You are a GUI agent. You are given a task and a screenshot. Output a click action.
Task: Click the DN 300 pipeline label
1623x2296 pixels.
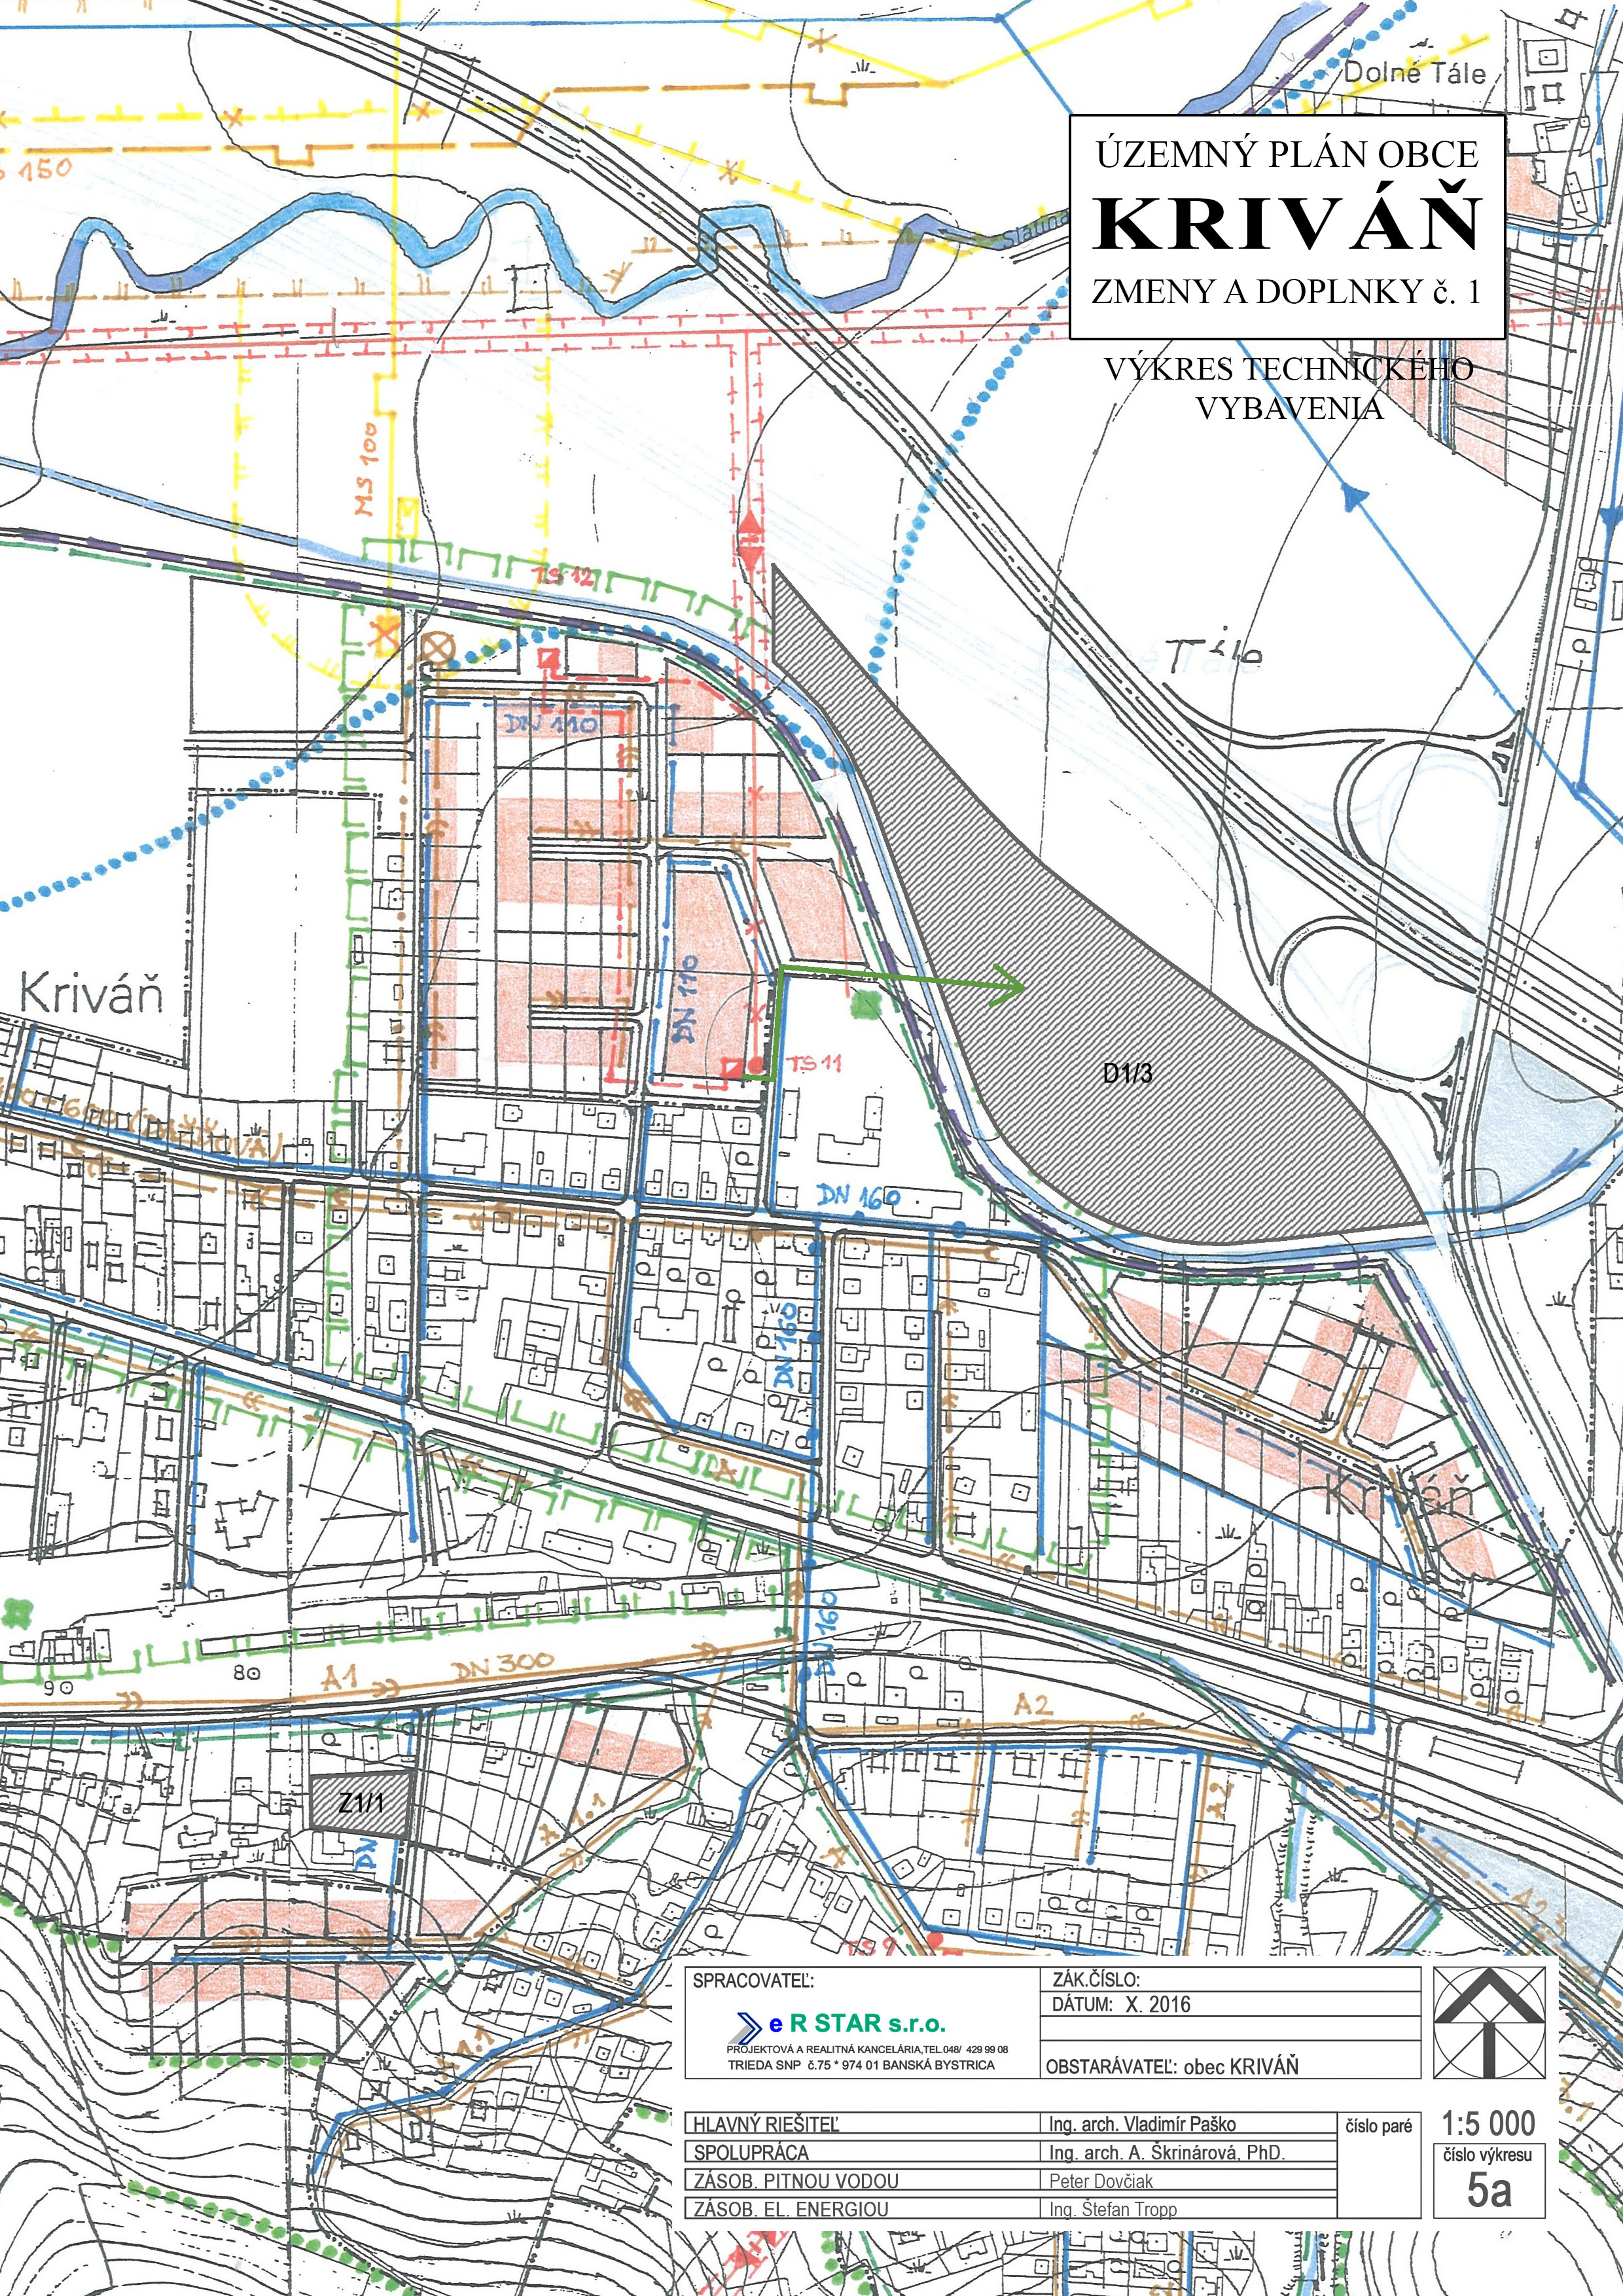click(x=502, y=1665)
